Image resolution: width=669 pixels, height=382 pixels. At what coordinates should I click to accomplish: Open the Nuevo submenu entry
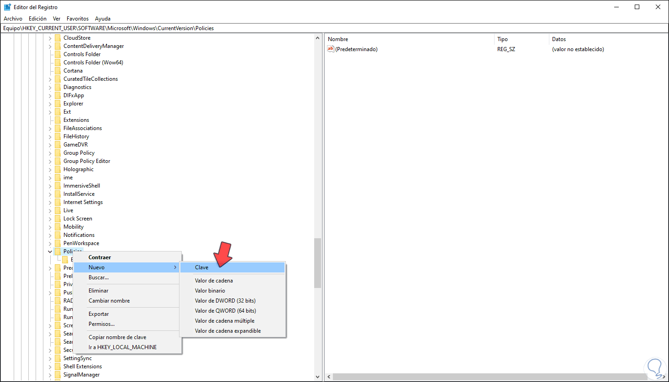[x=127, y=267]
